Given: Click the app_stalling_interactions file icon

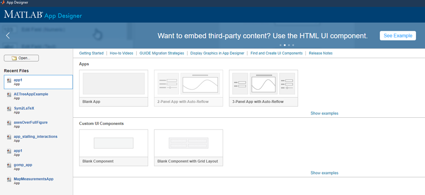Looking at the screenshot, I should [9, 137].
